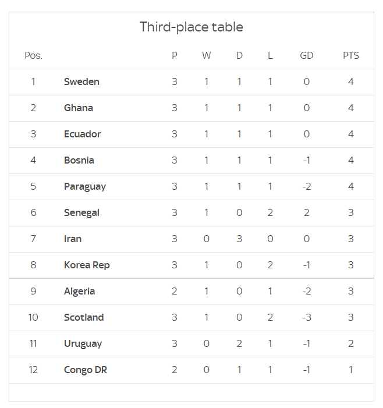This screenshot has width=383, height=408.
Task: Select Algeria in ninth position
Action: (79, 292)
